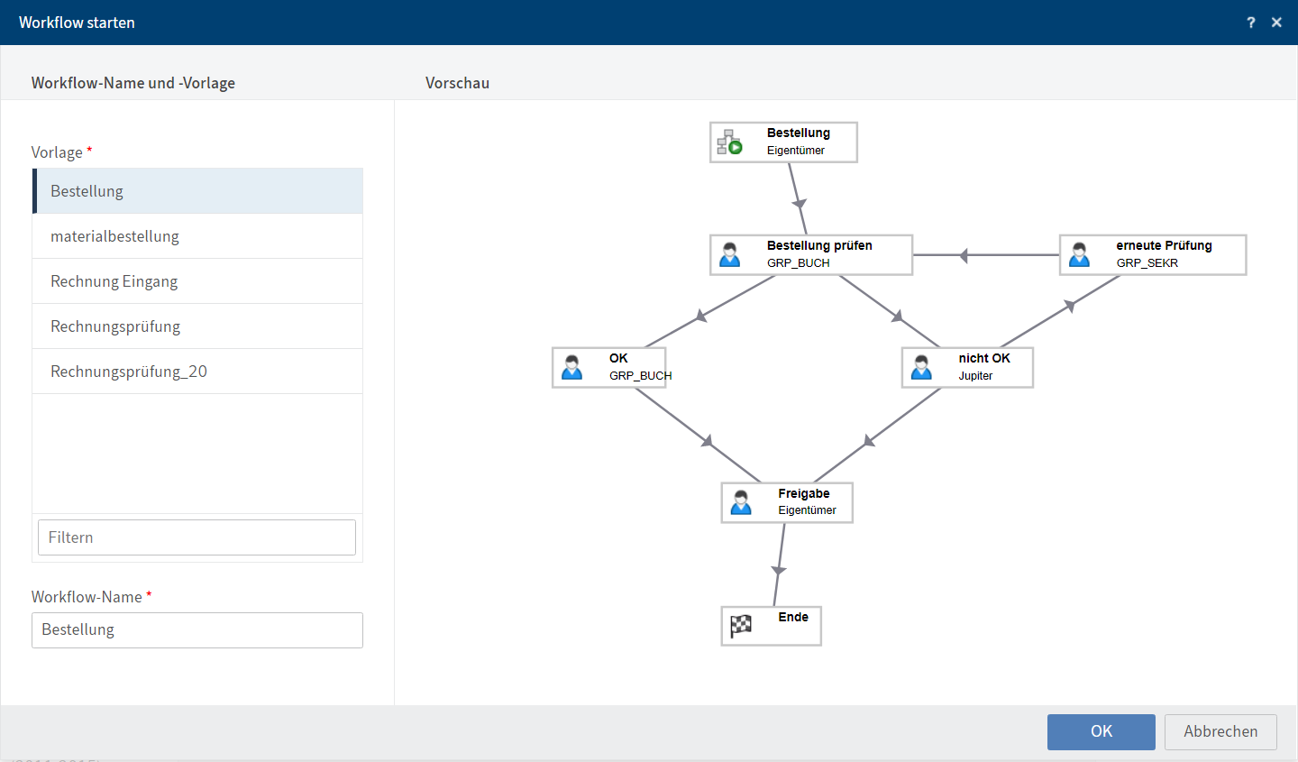1298x762 pixels.
Task: Click the Ende node label in preview
Action: 793,617
